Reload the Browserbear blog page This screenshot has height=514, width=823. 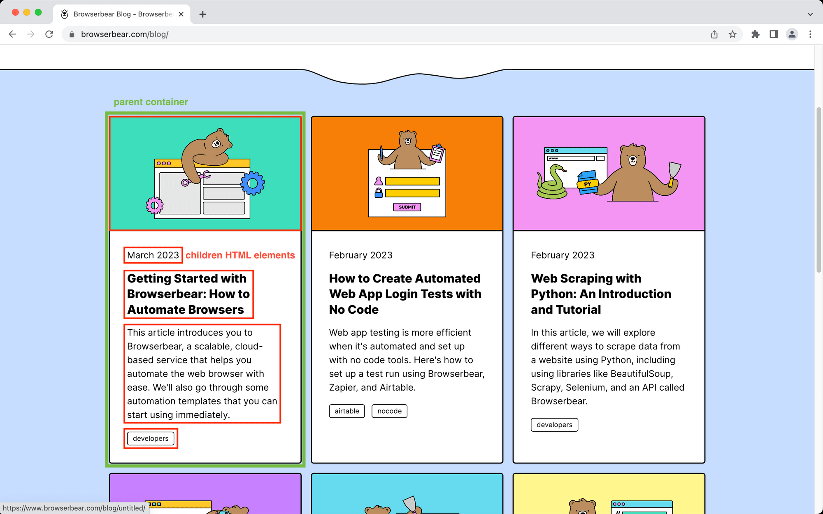pos(49,34)
